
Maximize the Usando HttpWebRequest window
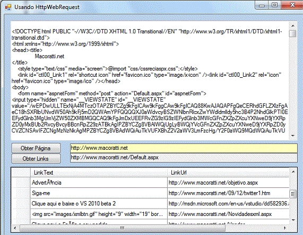(274, 5)
